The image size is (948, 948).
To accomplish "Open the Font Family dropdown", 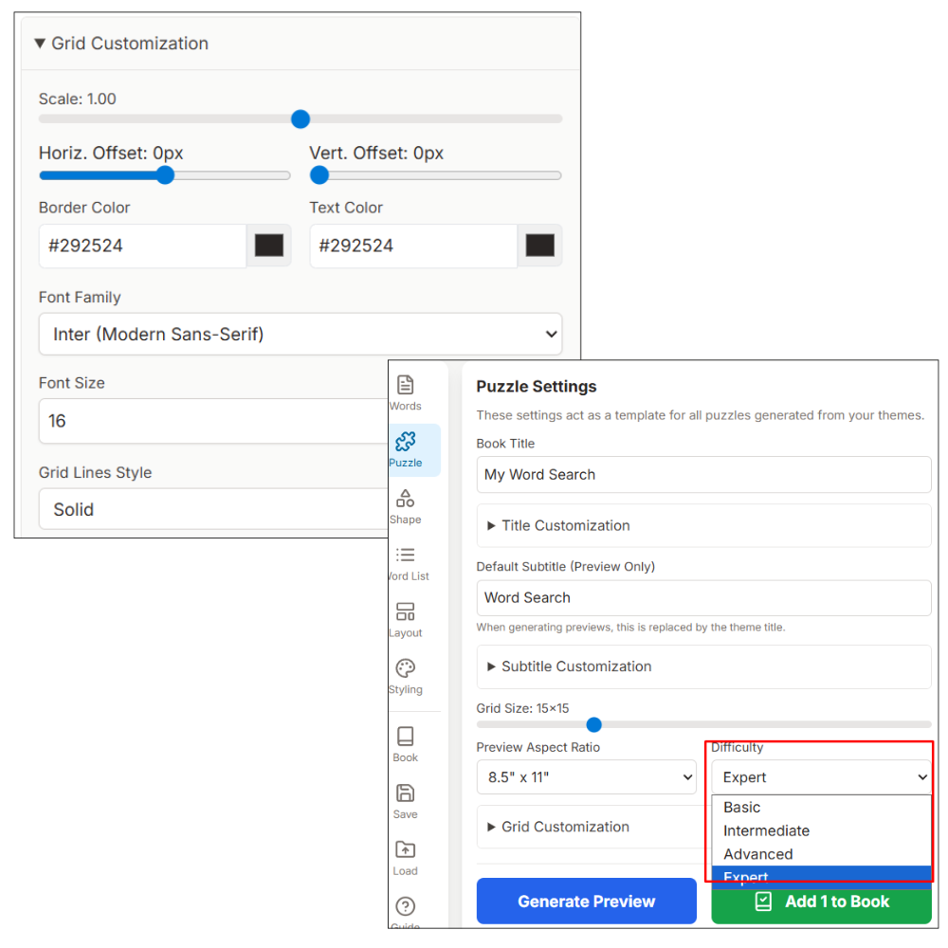I will point(300,334).
